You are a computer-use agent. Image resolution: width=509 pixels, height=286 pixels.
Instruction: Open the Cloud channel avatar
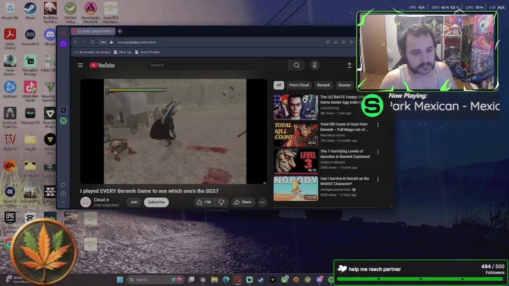pyautogui.click(x=85, y=202)
